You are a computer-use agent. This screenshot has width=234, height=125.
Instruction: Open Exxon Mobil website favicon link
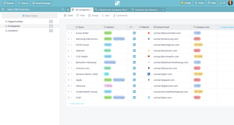(149, 33)
